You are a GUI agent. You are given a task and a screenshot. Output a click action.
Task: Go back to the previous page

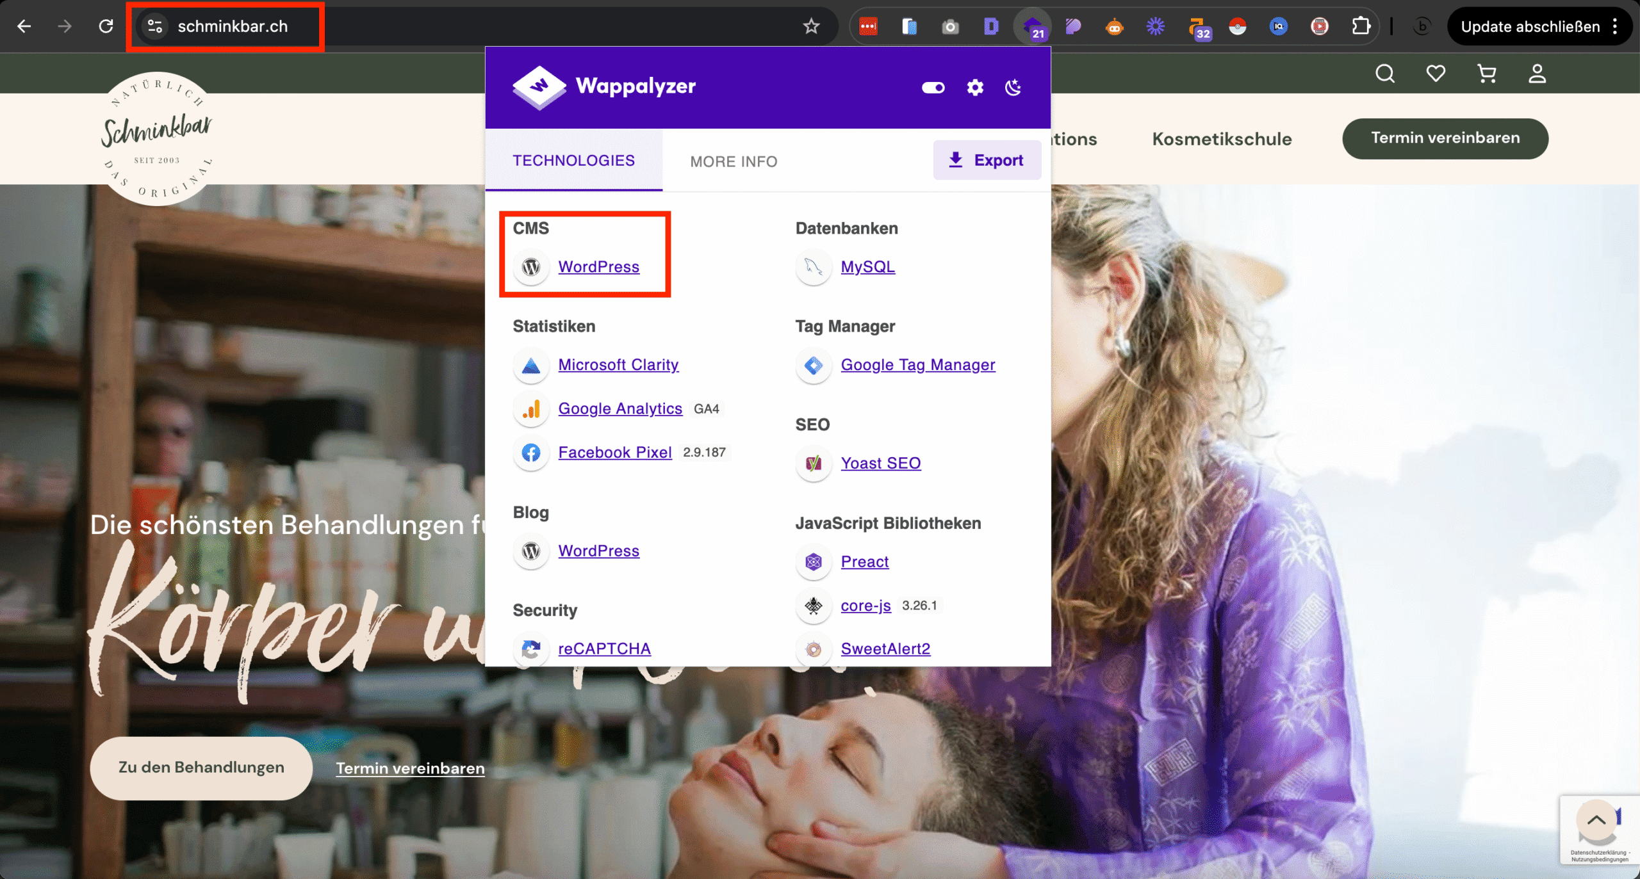pyautogui.click(x=24, y=26)
